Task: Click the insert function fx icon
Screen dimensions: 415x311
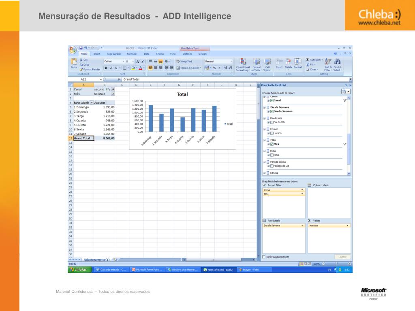Action: (x=119, y=79)
